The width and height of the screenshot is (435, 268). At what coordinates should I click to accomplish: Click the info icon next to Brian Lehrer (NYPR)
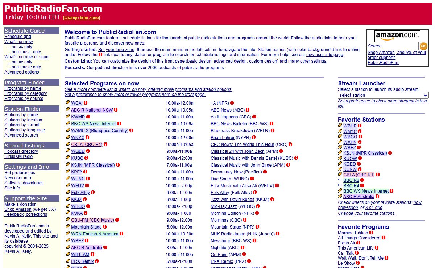tap(254, 137)
